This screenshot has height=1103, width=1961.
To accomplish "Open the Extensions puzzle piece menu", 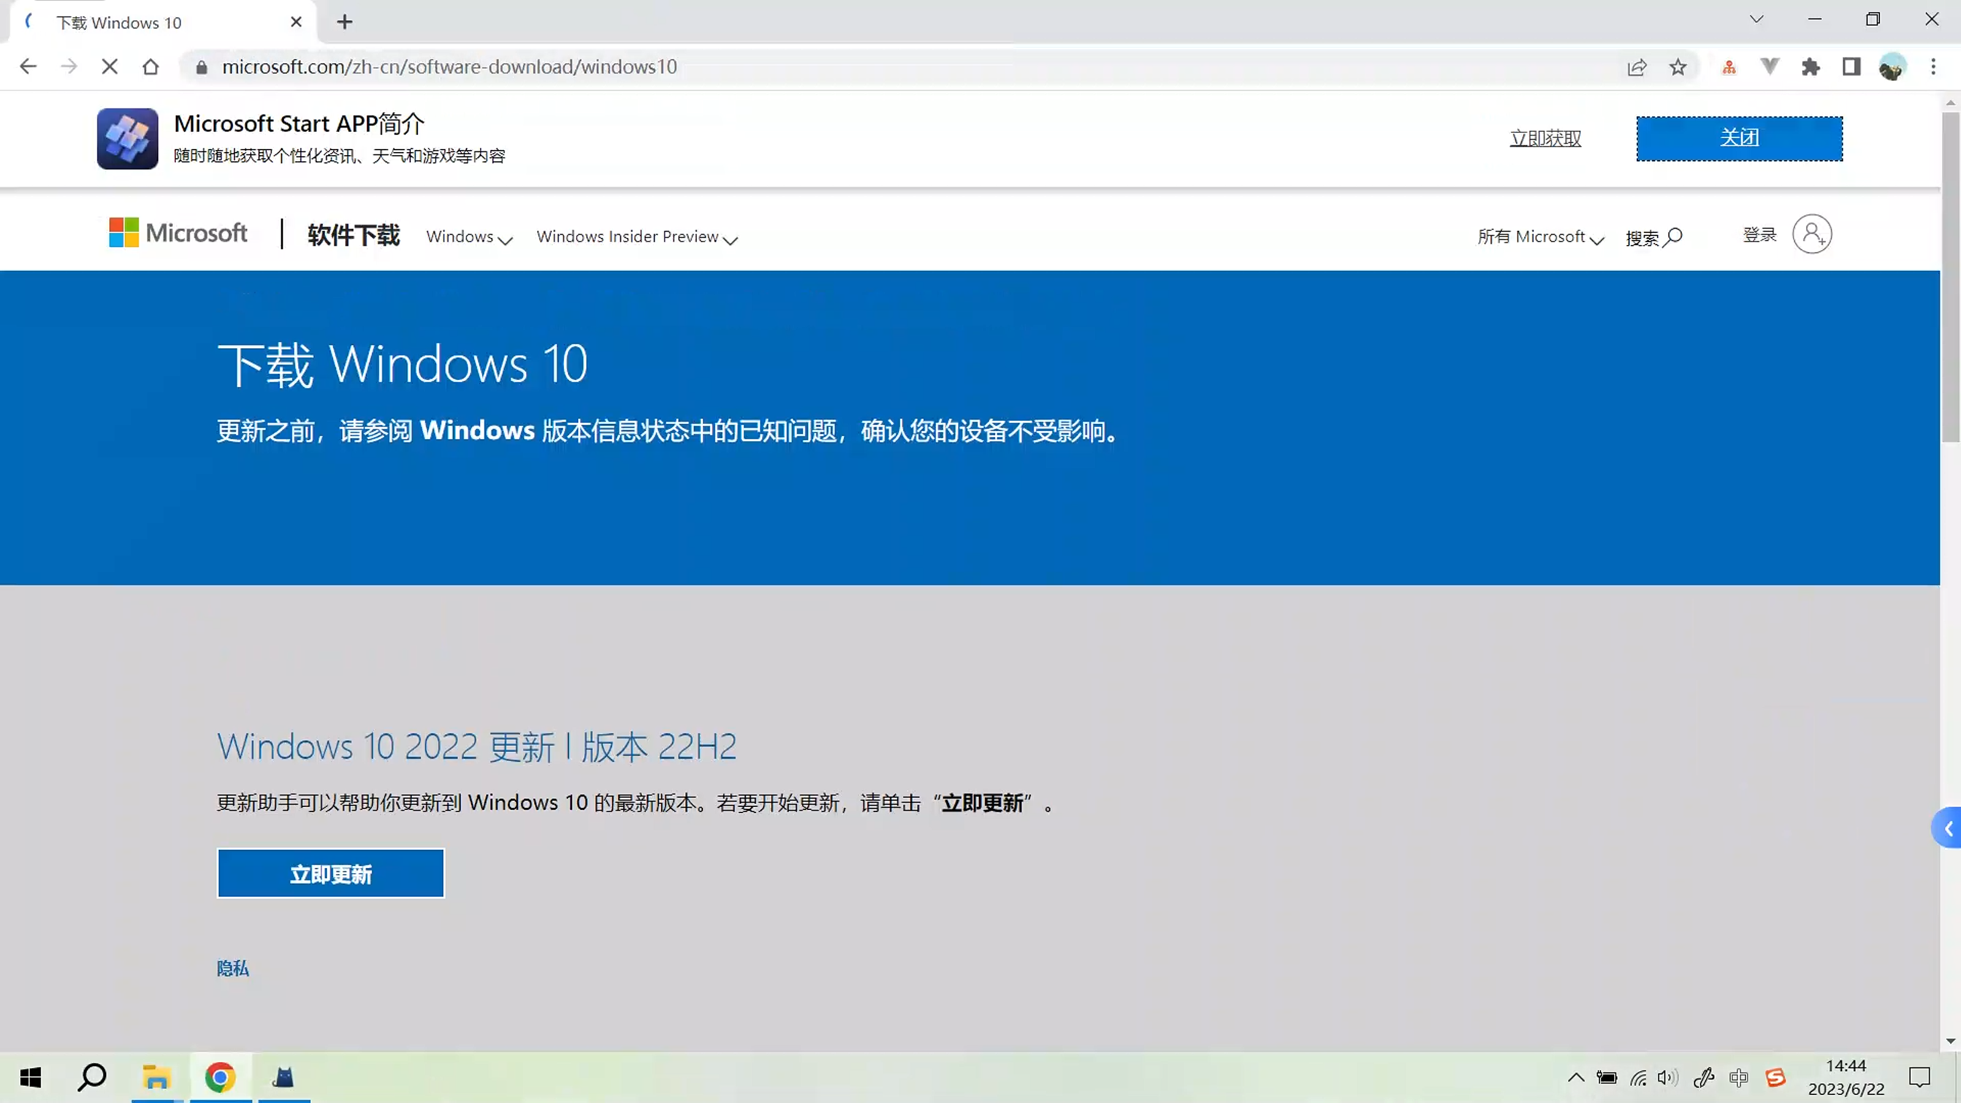I will click(x=1811, y=67).
